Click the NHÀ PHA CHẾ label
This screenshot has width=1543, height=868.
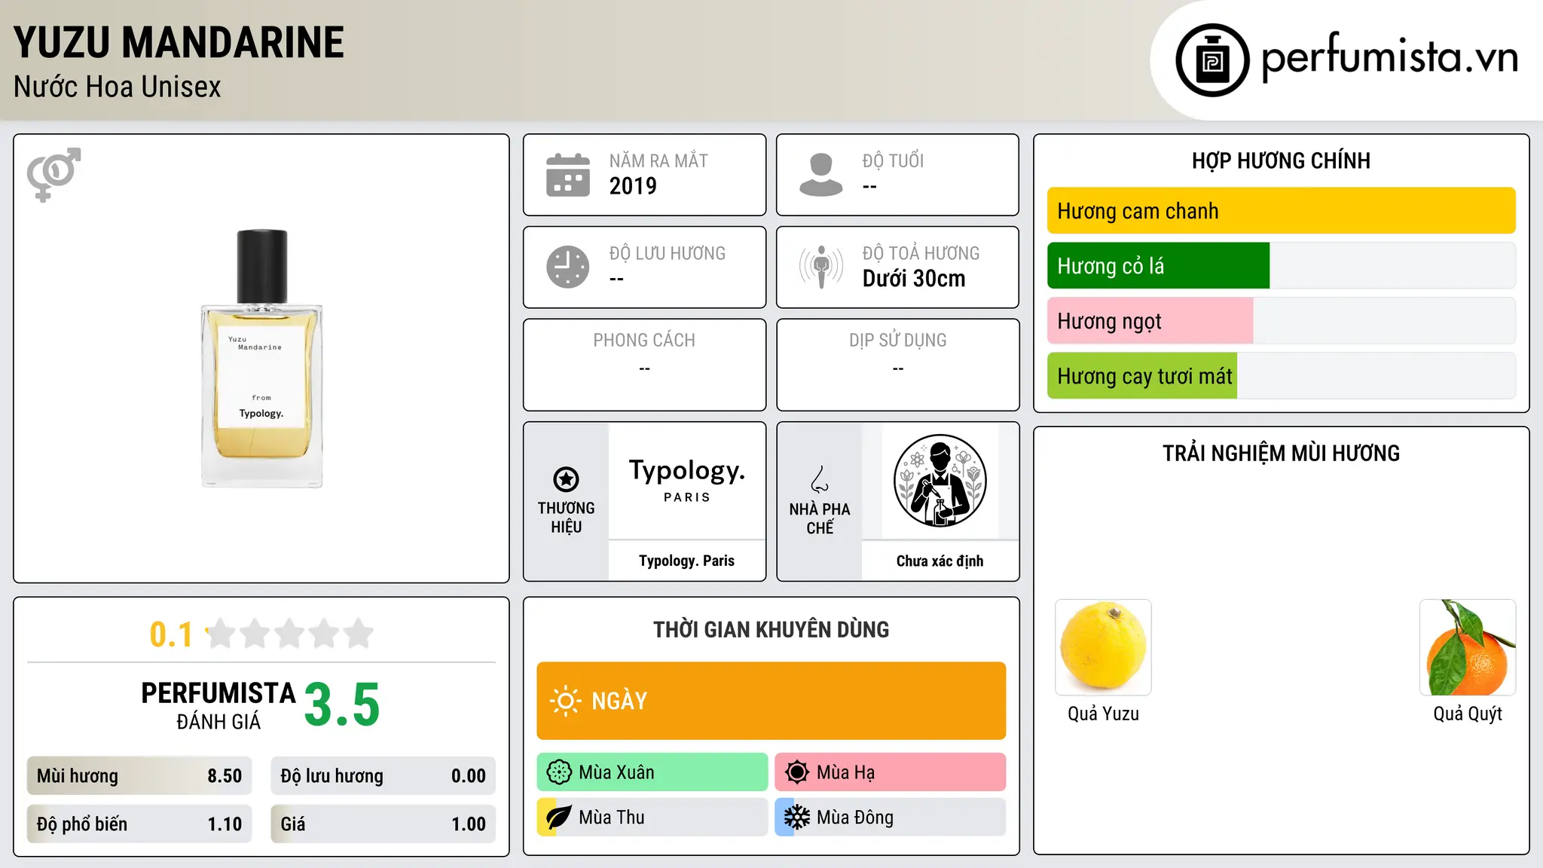820,518
